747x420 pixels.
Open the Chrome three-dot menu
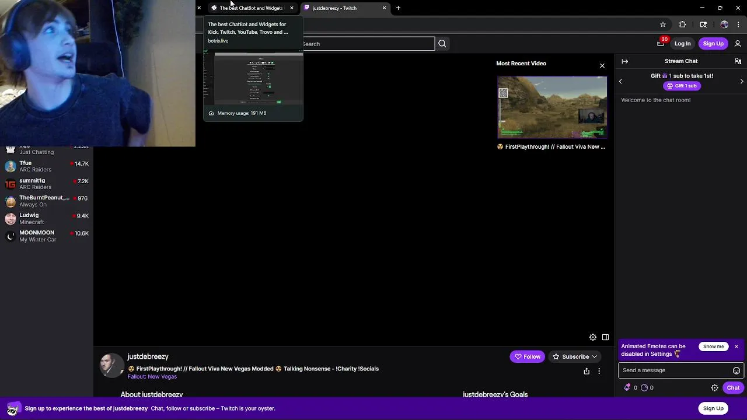738,24
